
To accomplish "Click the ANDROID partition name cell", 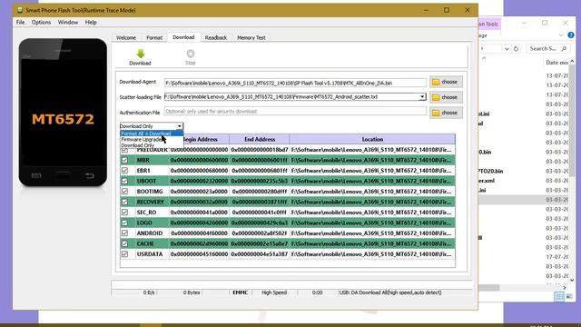I will [150, 233].
